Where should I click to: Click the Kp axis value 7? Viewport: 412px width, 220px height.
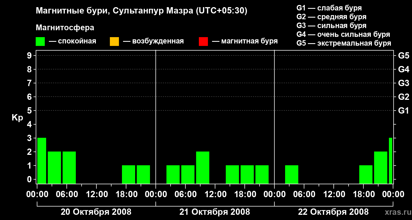point(30,83)
